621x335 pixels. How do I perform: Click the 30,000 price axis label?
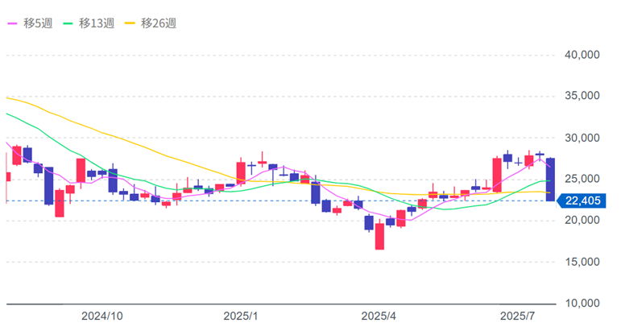(x=582, y=138)
